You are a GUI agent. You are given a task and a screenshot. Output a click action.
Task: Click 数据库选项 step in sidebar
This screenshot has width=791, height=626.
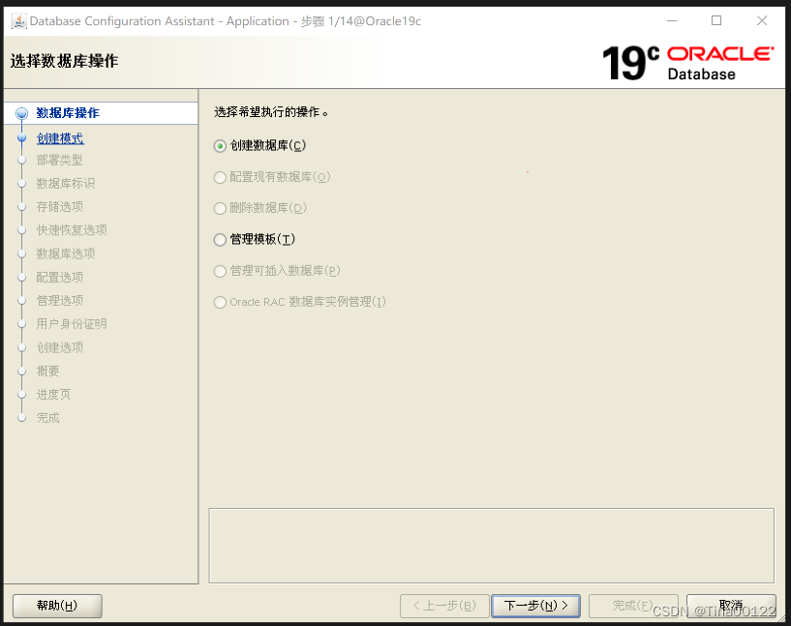pos(66,253)
